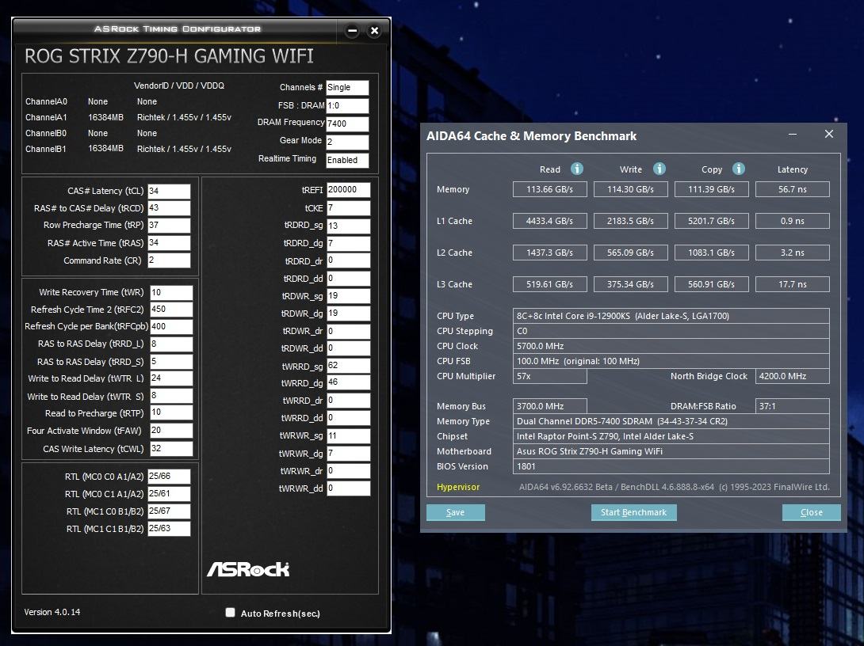Click the Realtime Timing field showing Enabled

347,160
